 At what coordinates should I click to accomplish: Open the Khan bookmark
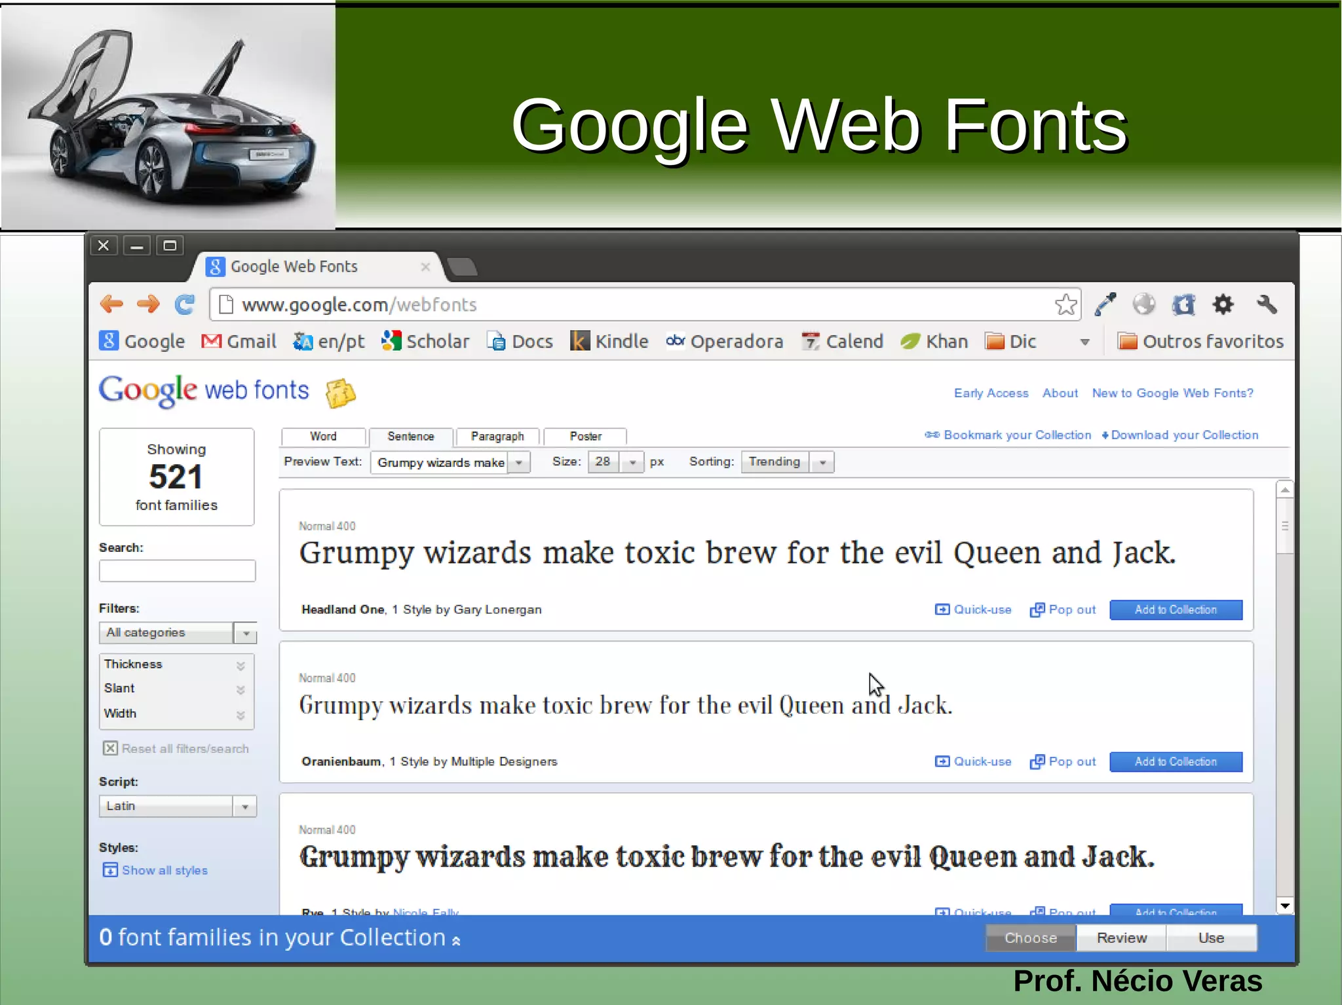click(934, 341)
